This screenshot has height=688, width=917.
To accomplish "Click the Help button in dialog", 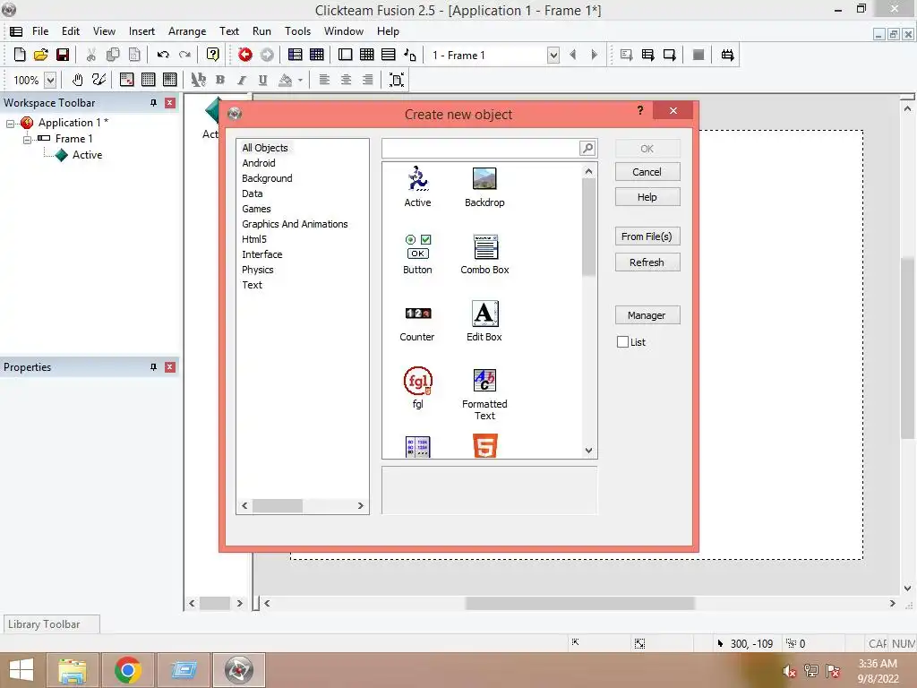I will pos(647,197).
